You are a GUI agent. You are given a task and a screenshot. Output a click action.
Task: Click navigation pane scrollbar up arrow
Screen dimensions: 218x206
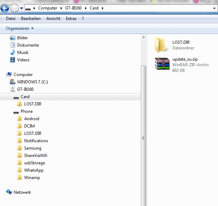pos(144,37)
